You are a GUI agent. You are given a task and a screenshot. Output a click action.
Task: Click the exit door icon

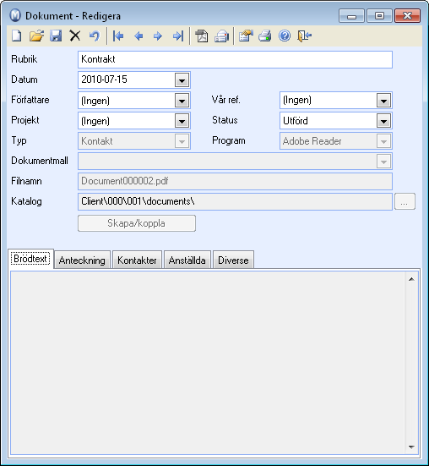click(304, 36)
